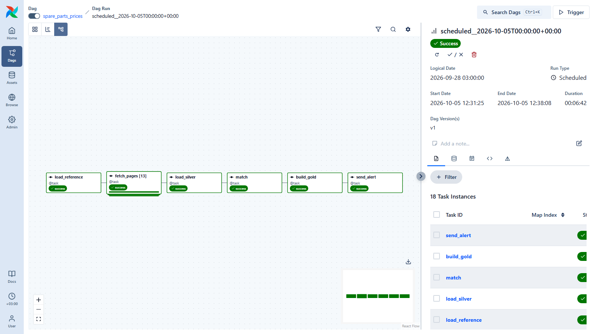This screenshot has height=334, width=594.
Task: Open spare_parts_prices Dag link
Action: pos(63,16)
